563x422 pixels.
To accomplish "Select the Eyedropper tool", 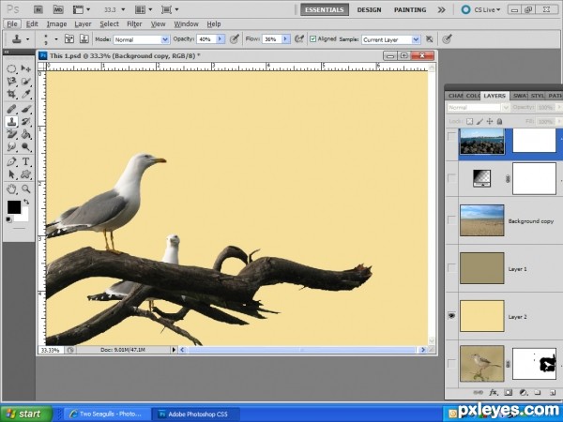I will tap(26, 94).
